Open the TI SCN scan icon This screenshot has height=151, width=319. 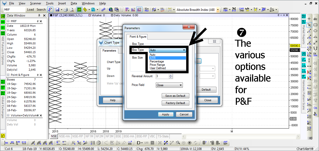click(304, 65)
